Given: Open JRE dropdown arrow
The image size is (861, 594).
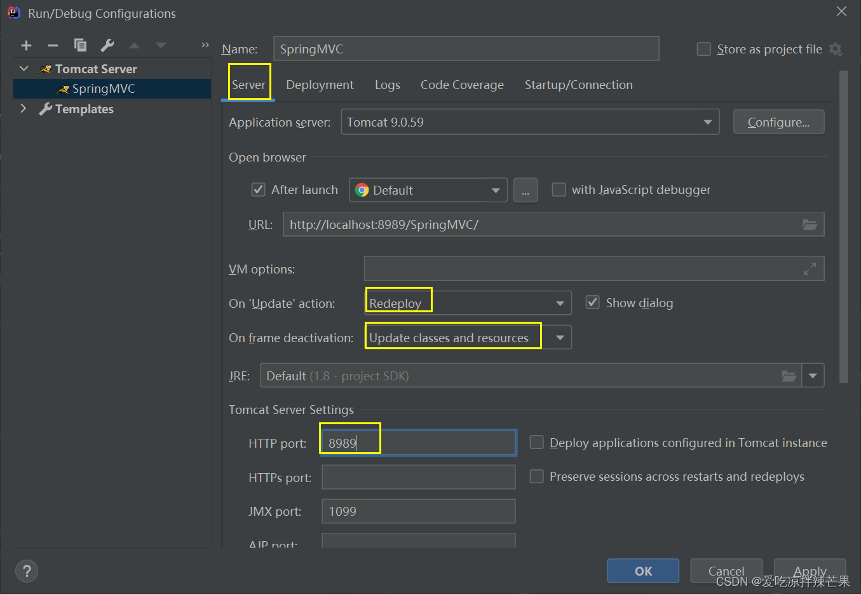Looking at the screenshot, I should (813, 376).
